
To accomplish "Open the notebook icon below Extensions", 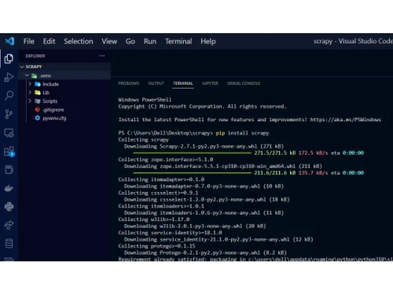I will point(9,170).
